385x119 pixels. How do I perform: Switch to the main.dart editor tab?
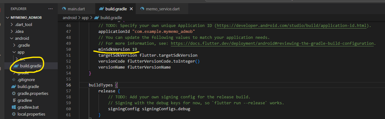pos(76,9)
